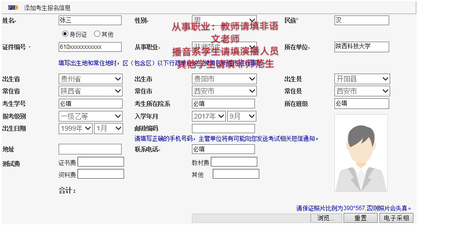Image resolution: width=458 pixels, height=229 pixels.
Task: Click the candidate photo placeholder image
Action: (x=361, y=153)
